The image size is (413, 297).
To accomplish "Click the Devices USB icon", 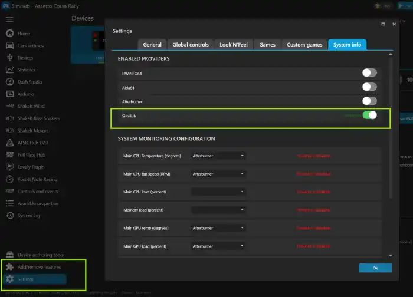I will pyautogui.click(x=10, y=58).
